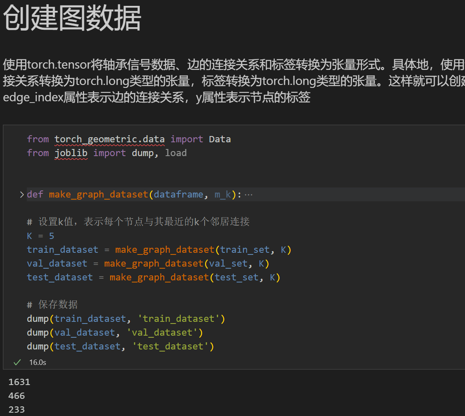The width and height of the screenshot is (465, 416).
Task: Click the output value 233
Action: point(16,409)
